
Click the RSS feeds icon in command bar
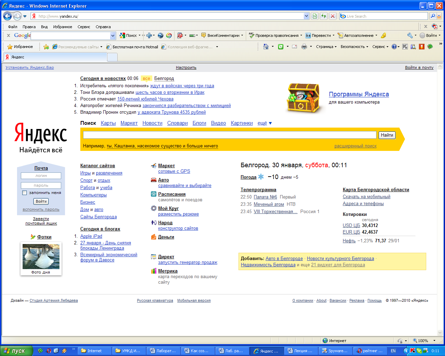[x=281, y=47]
